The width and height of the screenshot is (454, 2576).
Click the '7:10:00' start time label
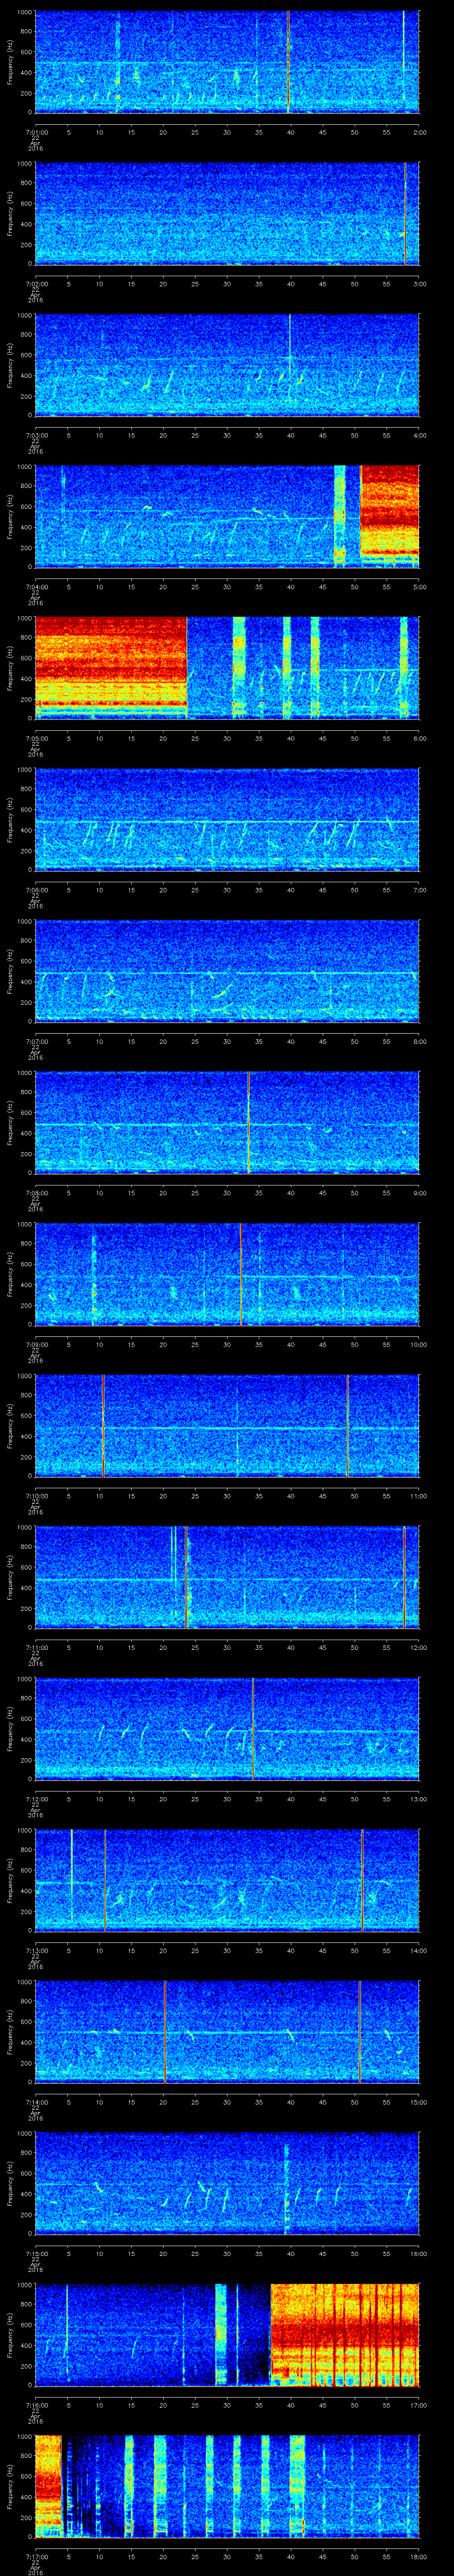pos(36,1496)
